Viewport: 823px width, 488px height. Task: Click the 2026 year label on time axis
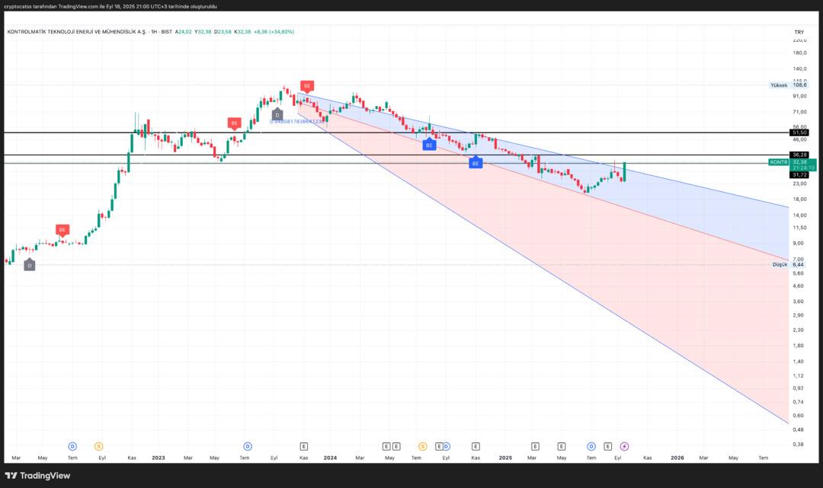[677, 458]
